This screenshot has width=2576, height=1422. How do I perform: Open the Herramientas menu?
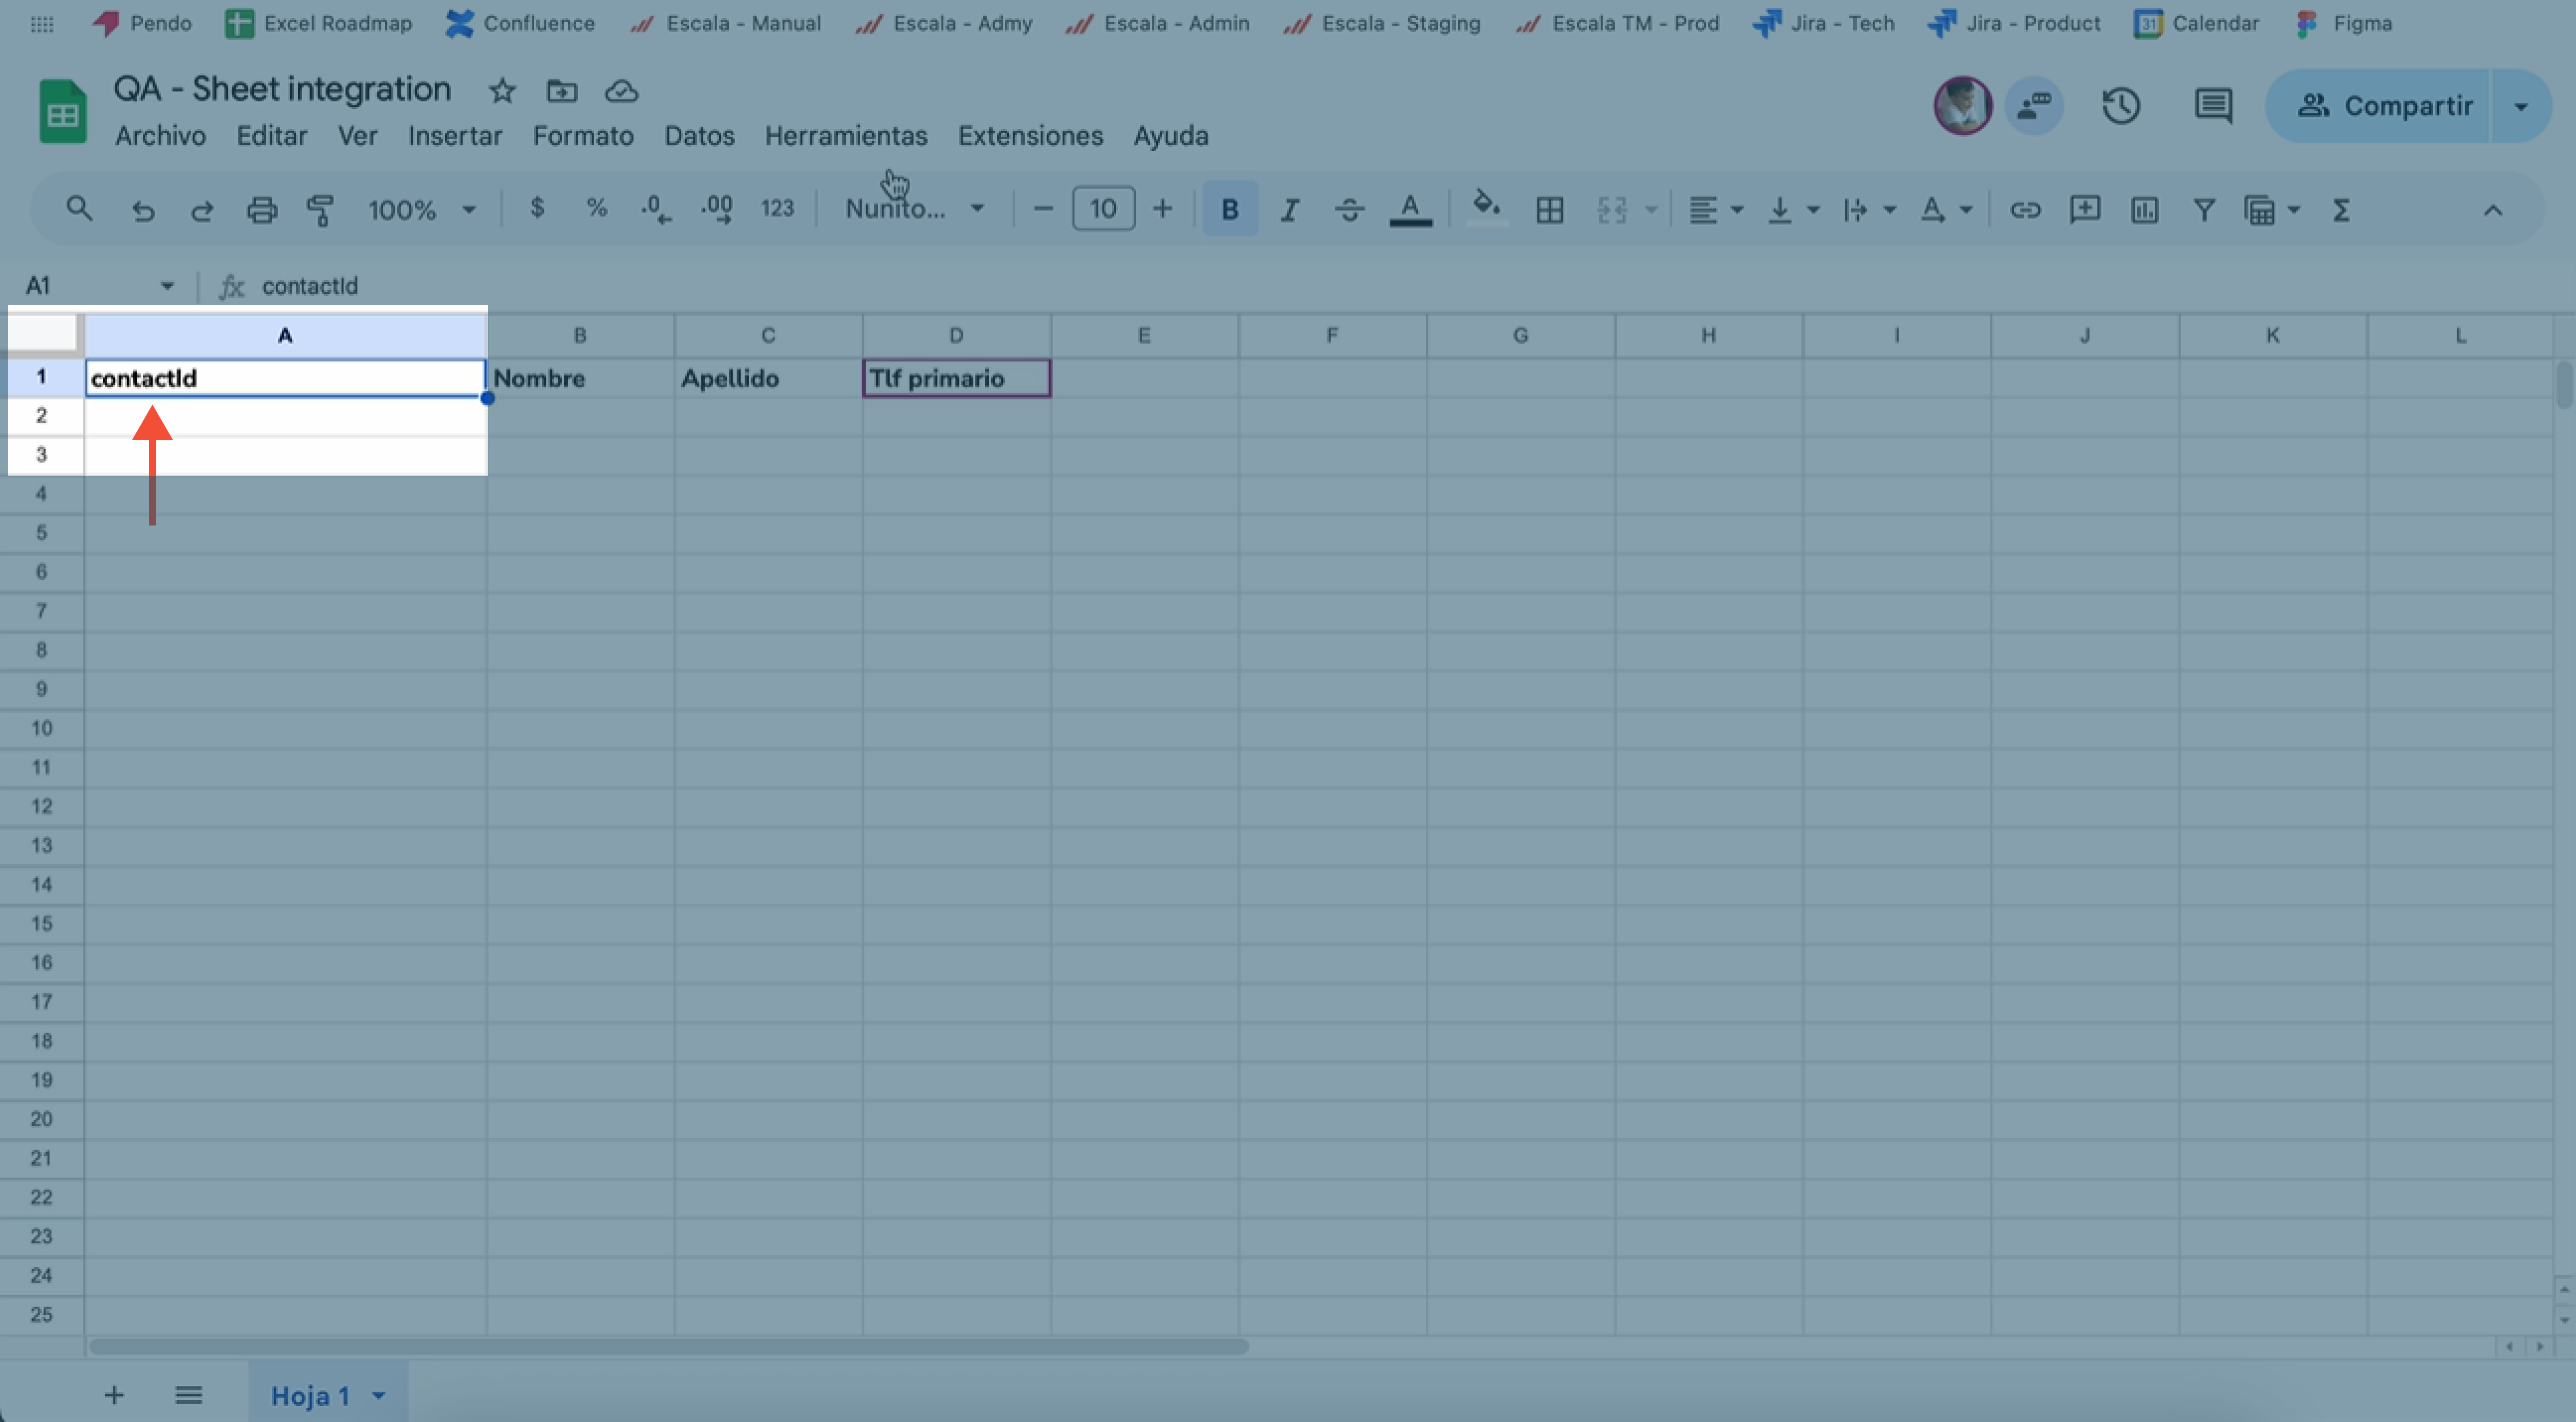click(x=846, y=136)
